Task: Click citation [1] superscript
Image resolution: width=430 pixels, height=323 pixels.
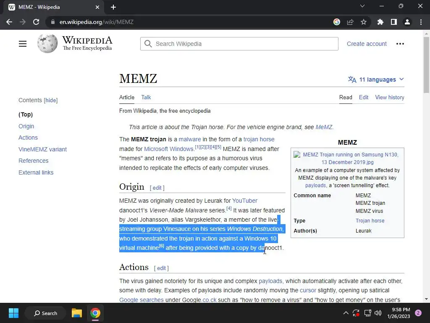Action: 197,147
